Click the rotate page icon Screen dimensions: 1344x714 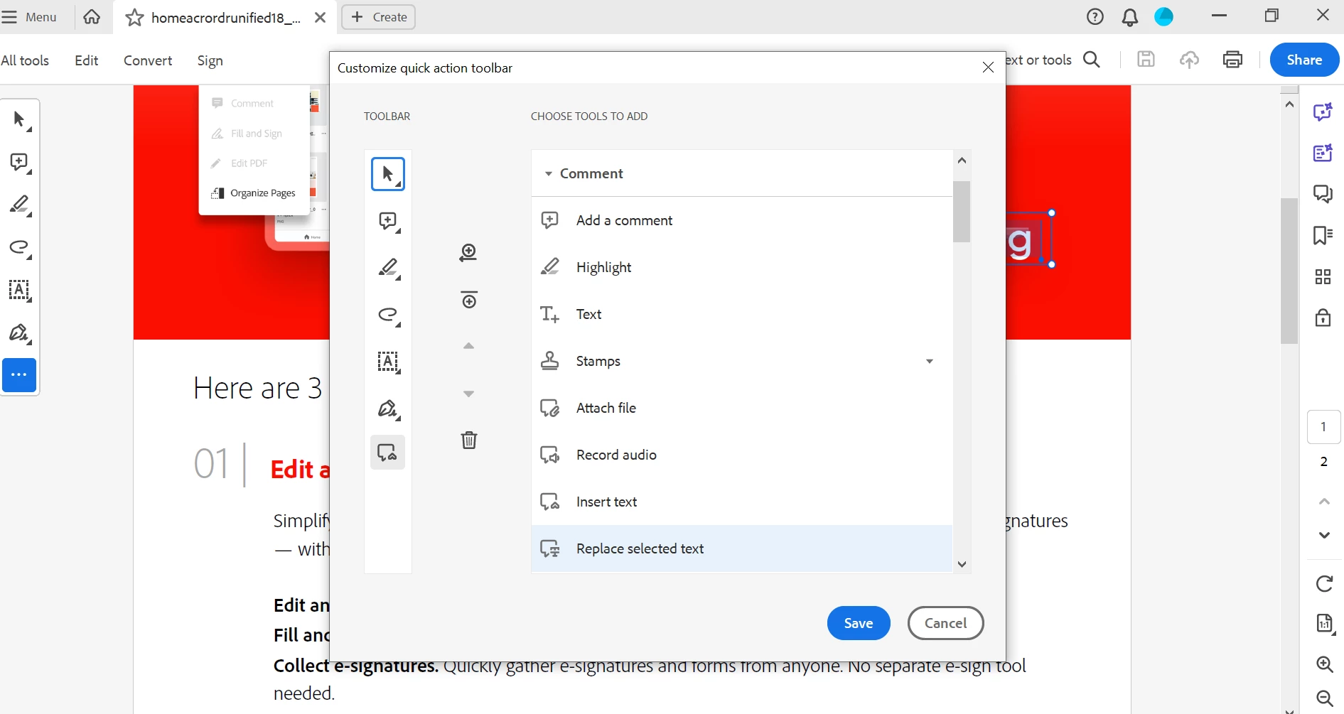pyautogui.click(x=1324, y=584)
